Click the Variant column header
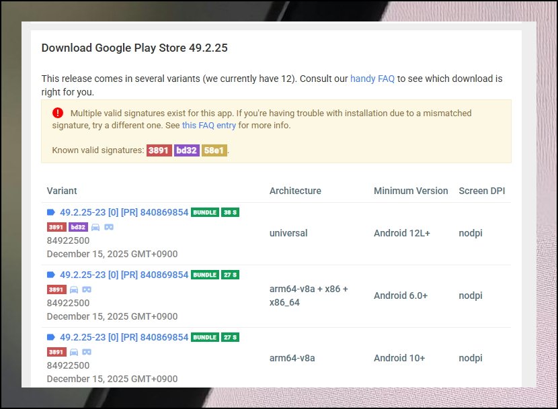Screen dimensions: 558x409 pyautogui.click(x=62, y=191)
